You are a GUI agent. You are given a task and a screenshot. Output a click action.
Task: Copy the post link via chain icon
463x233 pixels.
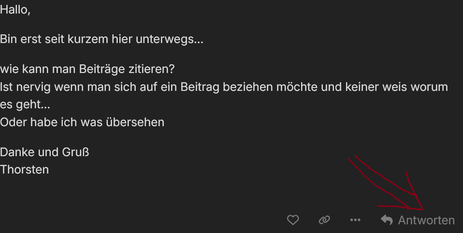[x=324, y=220]
